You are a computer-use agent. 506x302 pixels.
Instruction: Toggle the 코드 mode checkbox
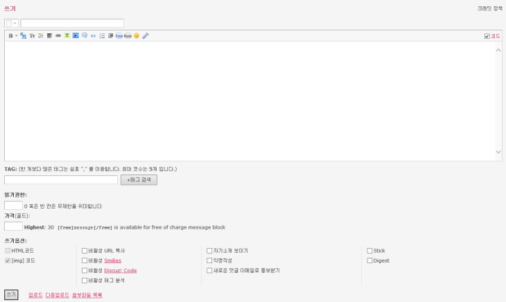pyautogui.click(x=487, y=36)
